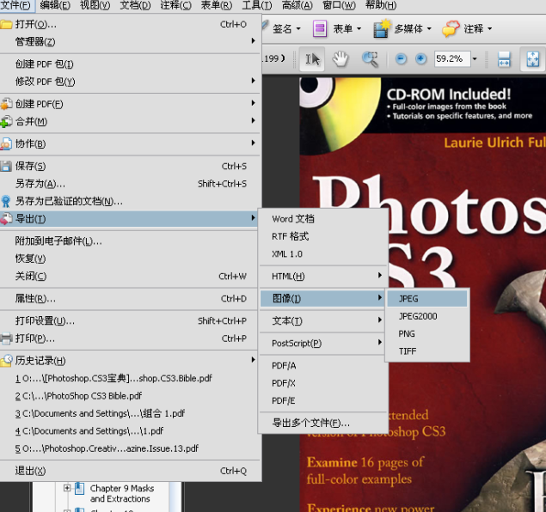
Task: Choose PNG image export format
Action: pos(427,333)
